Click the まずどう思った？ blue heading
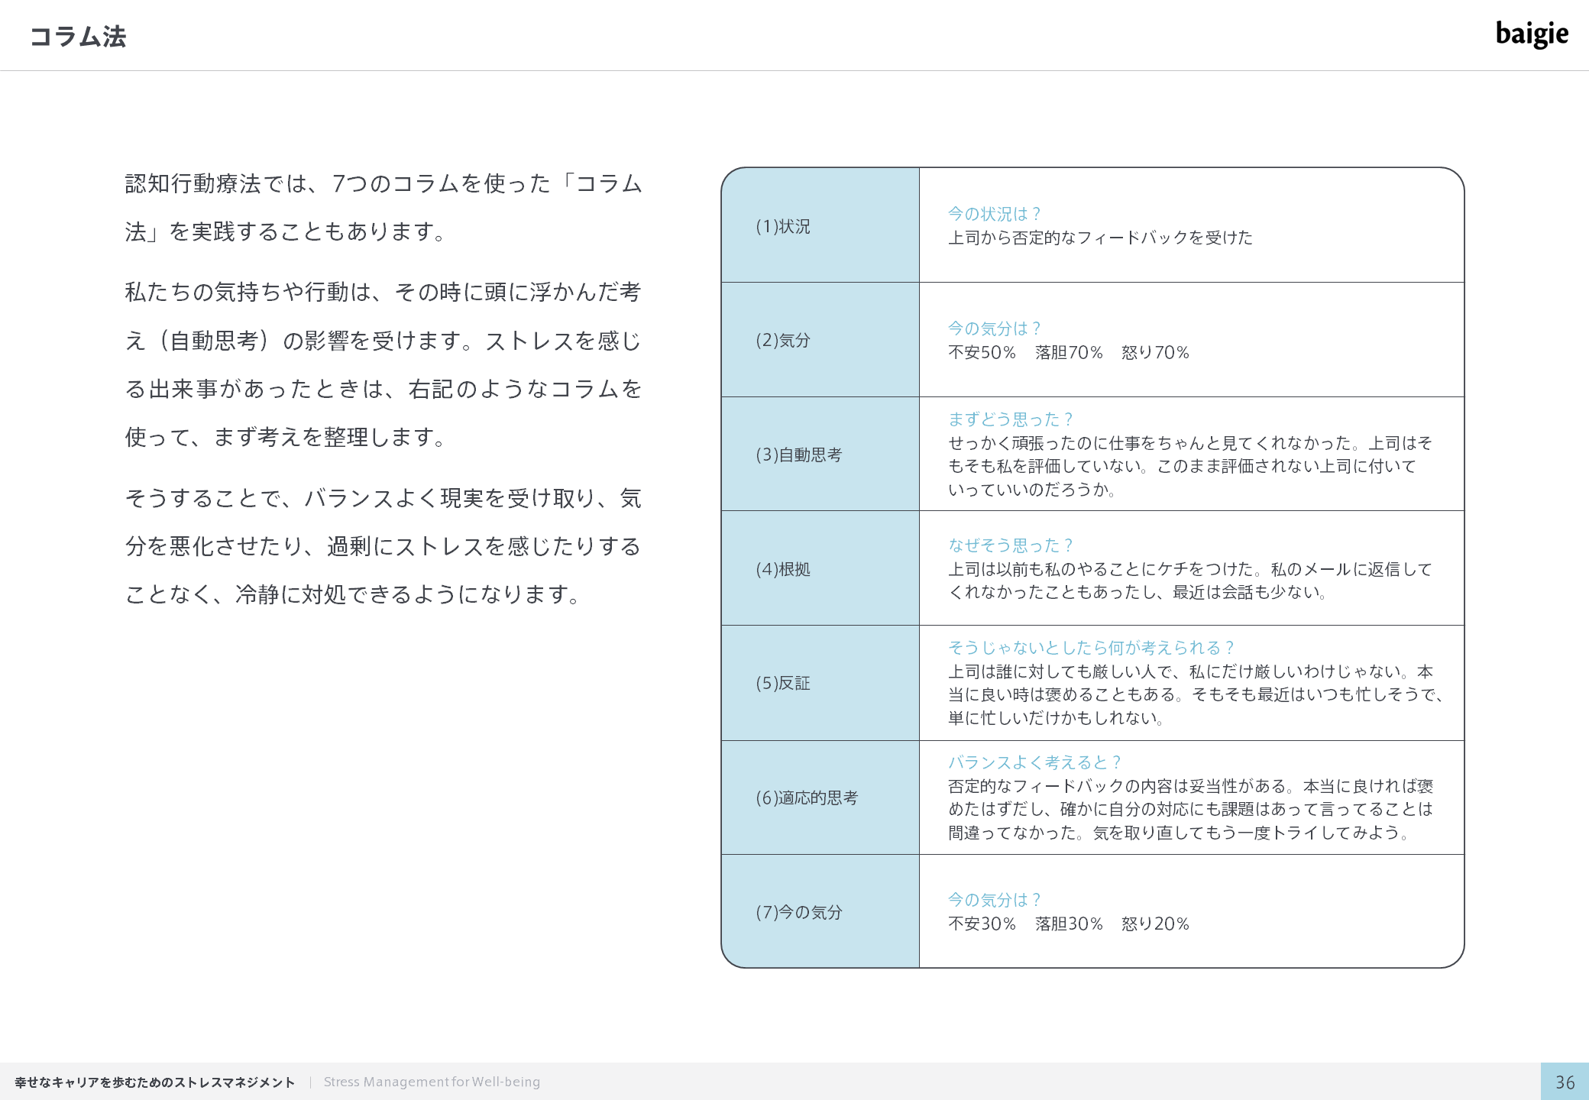1589x1100 pixels. tap(1010, 419)
